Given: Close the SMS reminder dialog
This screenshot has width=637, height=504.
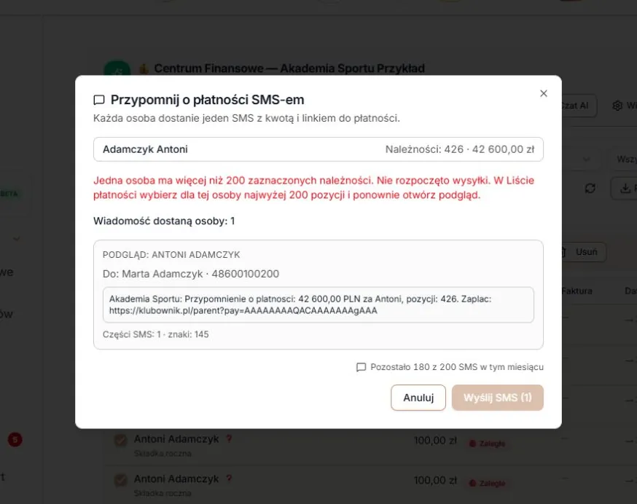Looking at the screenshot, I should pos(543,93).
